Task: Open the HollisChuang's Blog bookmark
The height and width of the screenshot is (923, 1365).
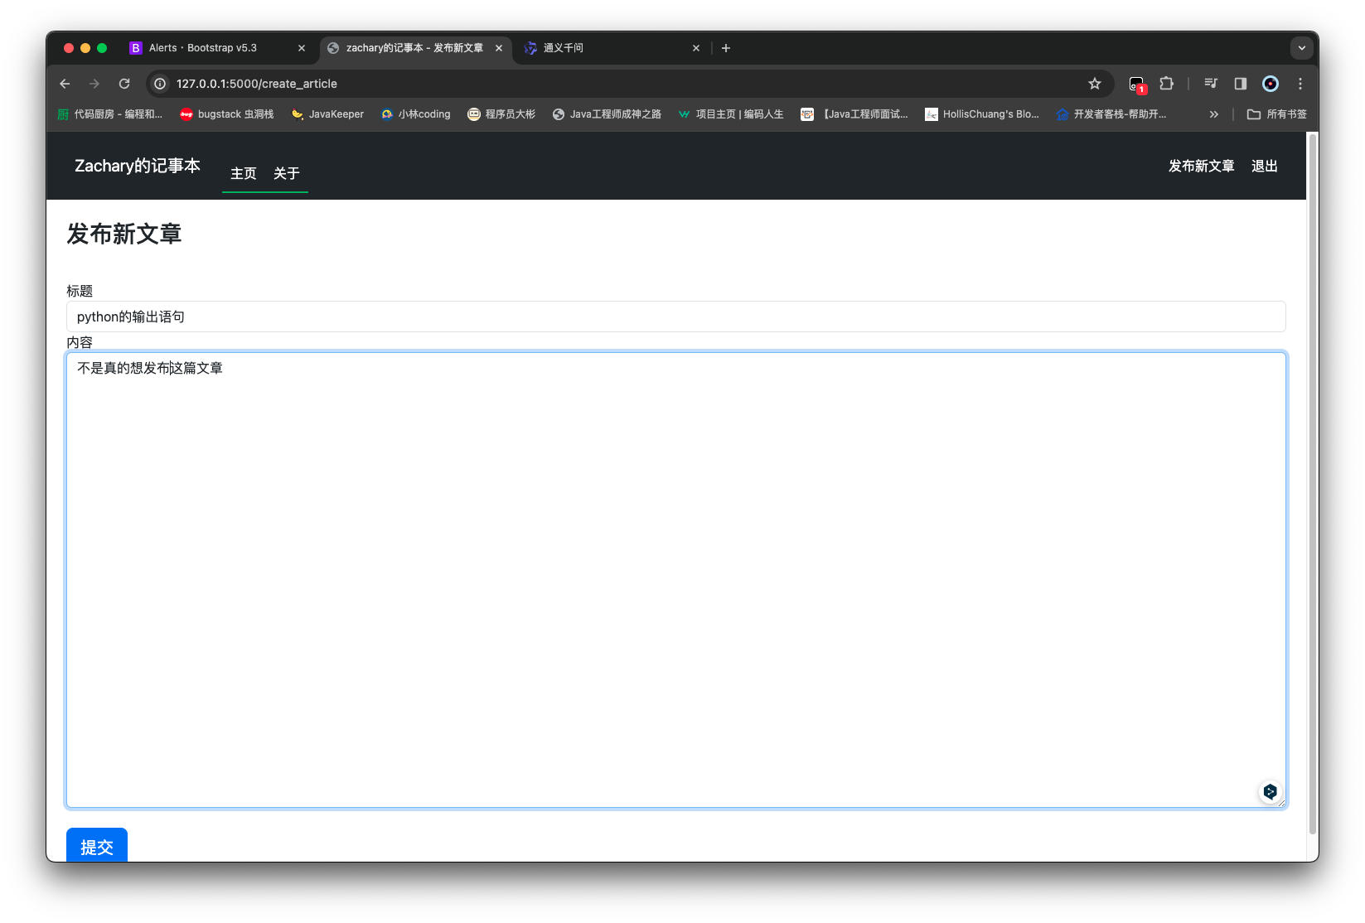Action: [x=982, y=114]
